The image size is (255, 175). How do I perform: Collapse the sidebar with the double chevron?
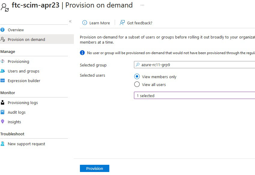point(70,21)
